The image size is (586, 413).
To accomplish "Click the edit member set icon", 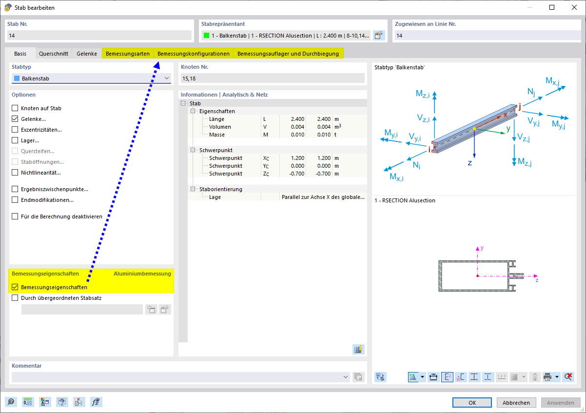I will coord(165,309).
